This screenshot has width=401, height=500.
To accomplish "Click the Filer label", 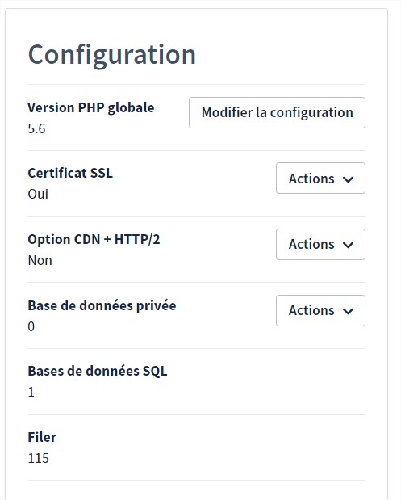I will (42, 437).
